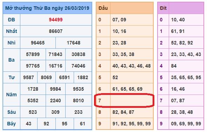
Task: Click Đầu row 3 values '33, 35, 38'
Action: click(x=123, y=54)
